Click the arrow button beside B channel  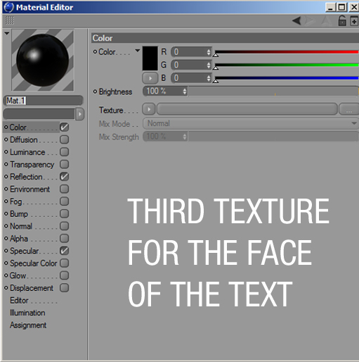pyautogui.click(x=150, y=78)
